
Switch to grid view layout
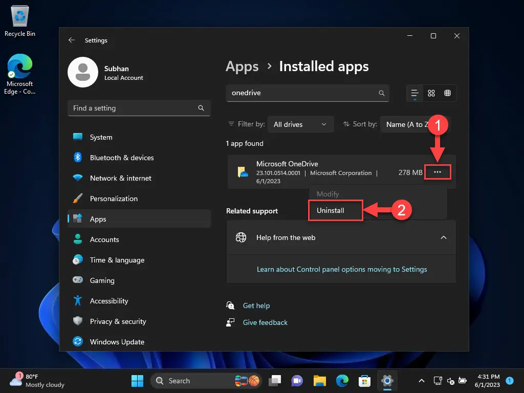coord(431,93)
